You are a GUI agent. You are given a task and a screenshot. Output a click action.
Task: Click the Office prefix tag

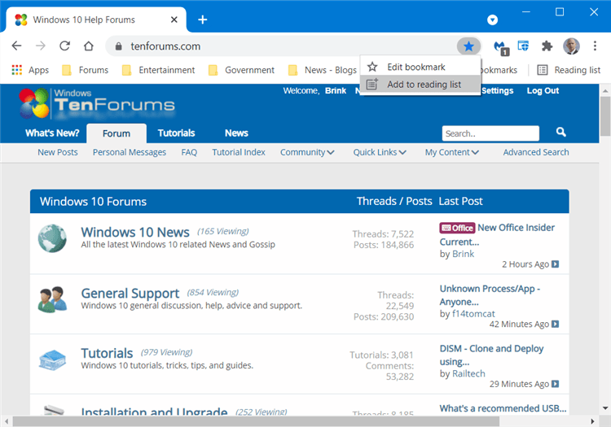point(457,228)
